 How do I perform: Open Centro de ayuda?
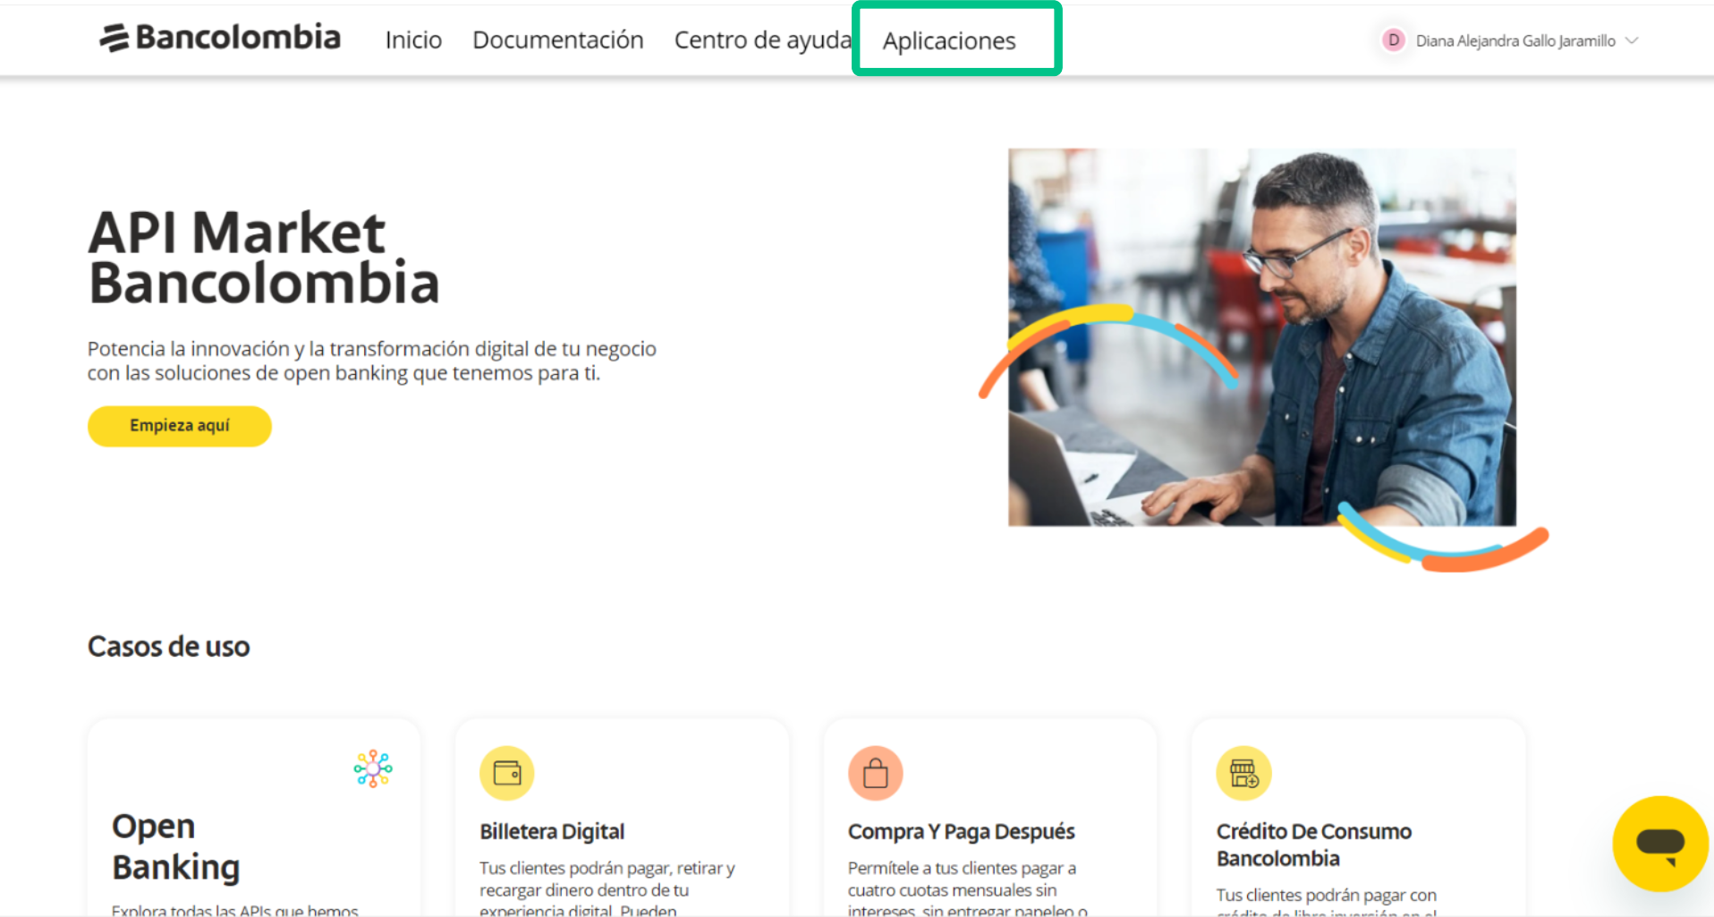(762, 40)
